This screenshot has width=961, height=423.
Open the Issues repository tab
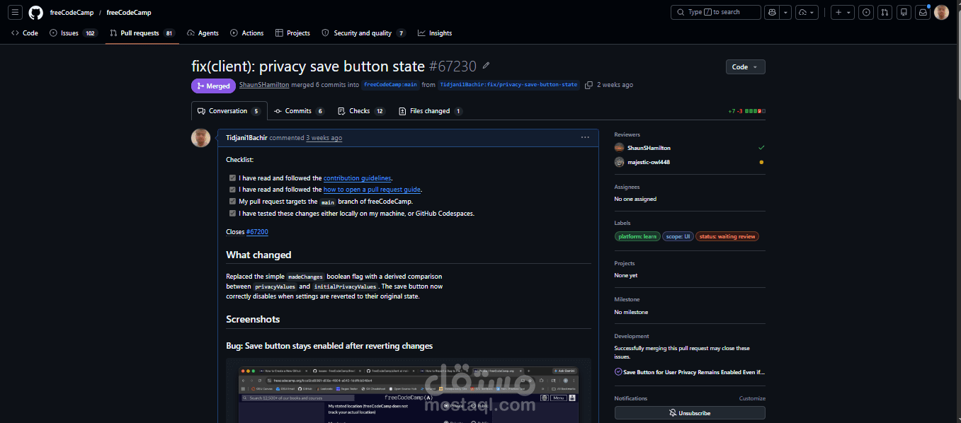pos(74,33)
